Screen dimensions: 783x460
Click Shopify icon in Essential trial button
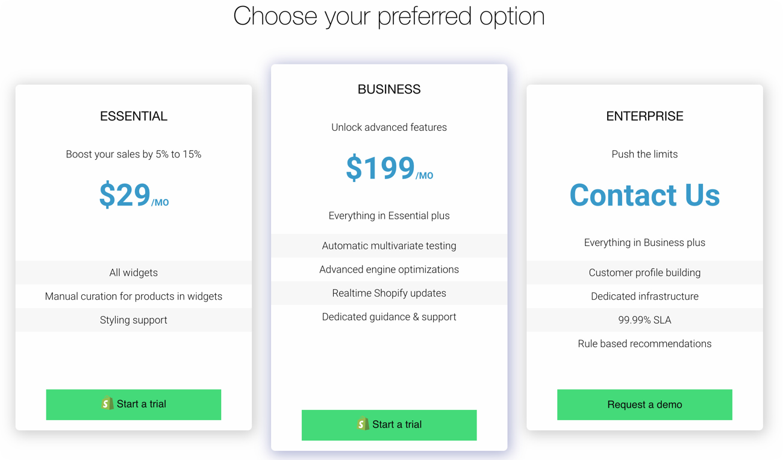(x=107, y=404)
